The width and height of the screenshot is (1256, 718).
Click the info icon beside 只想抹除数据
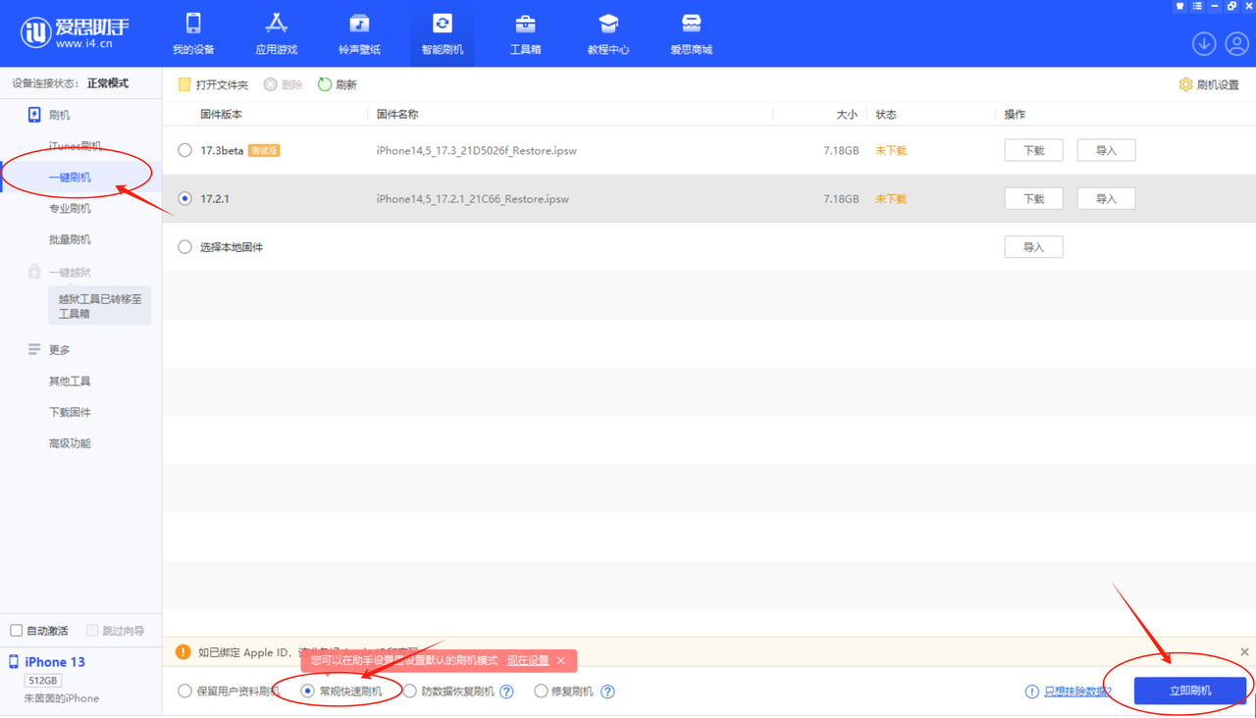[x=1031, y=692]
